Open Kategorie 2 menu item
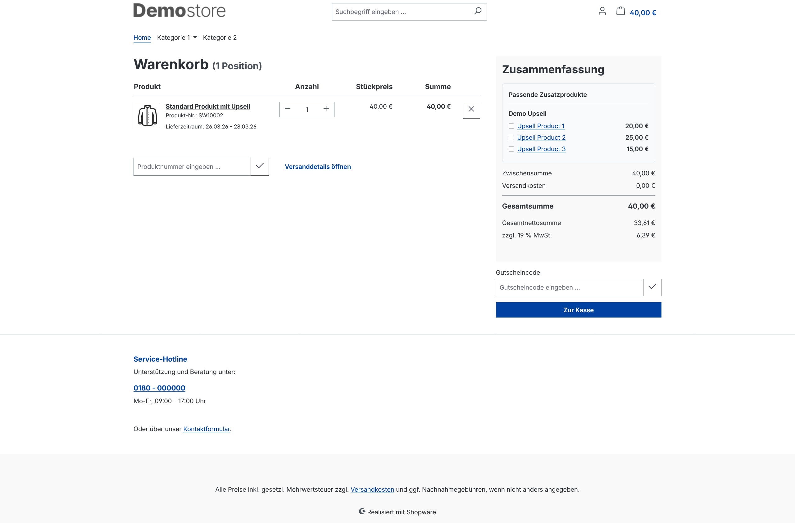795x523 pixels. (220, 37)
